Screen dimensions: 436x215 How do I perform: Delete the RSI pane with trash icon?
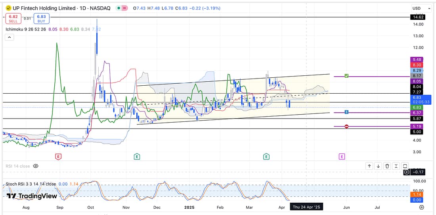point(387,166)
